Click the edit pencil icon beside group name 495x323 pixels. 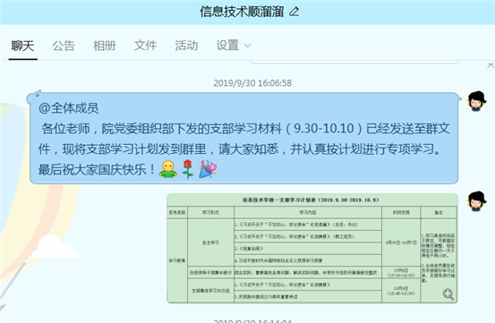294,12
